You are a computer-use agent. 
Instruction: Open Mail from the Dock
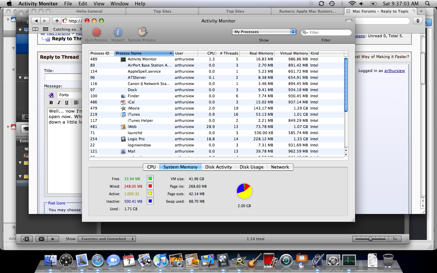(82, 261)
